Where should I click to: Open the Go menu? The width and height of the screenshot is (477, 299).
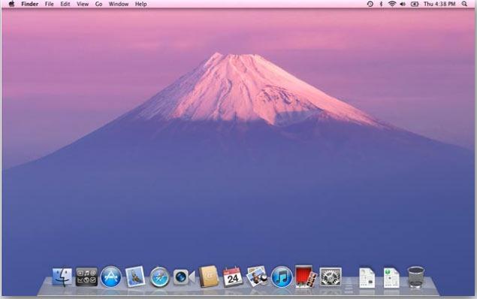[98, 4]
